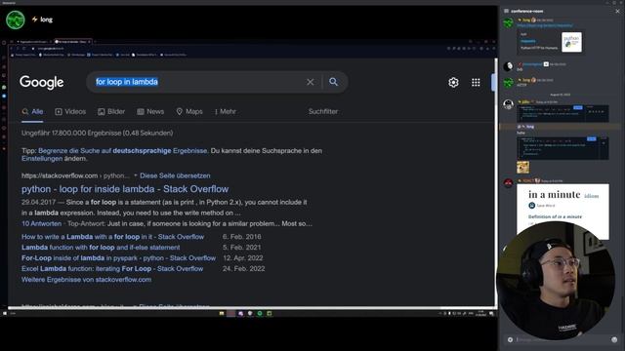Image resolution: width=625 pixels, height=351 pixels.
Task: Switch to the Videos search tab
Action: pos(70,112)
